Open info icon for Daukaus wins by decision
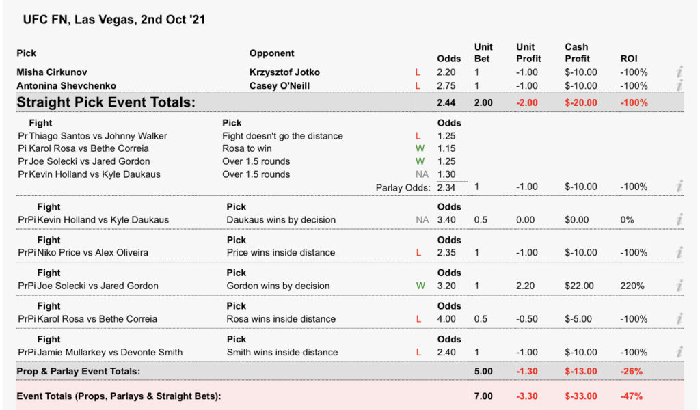Screen dimensions: 700x410 [679, 220]
